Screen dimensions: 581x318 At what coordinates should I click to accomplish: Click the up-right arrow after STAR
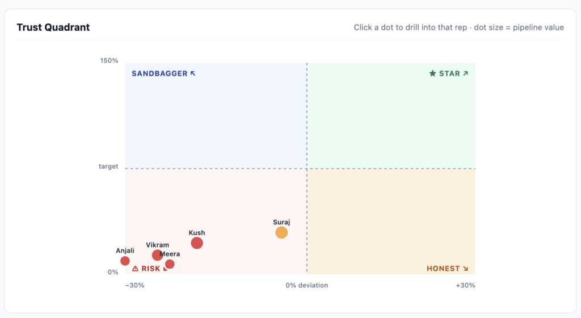(466, 73)
